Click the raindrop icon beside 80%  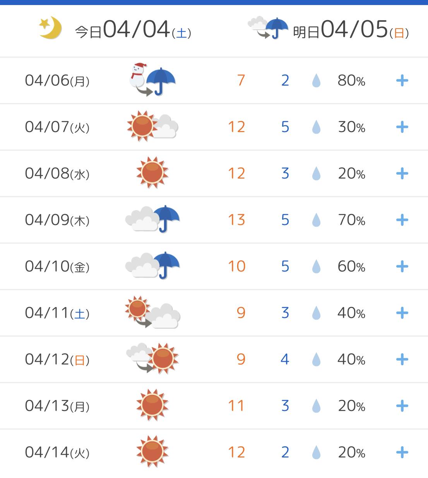click(316, 81)
